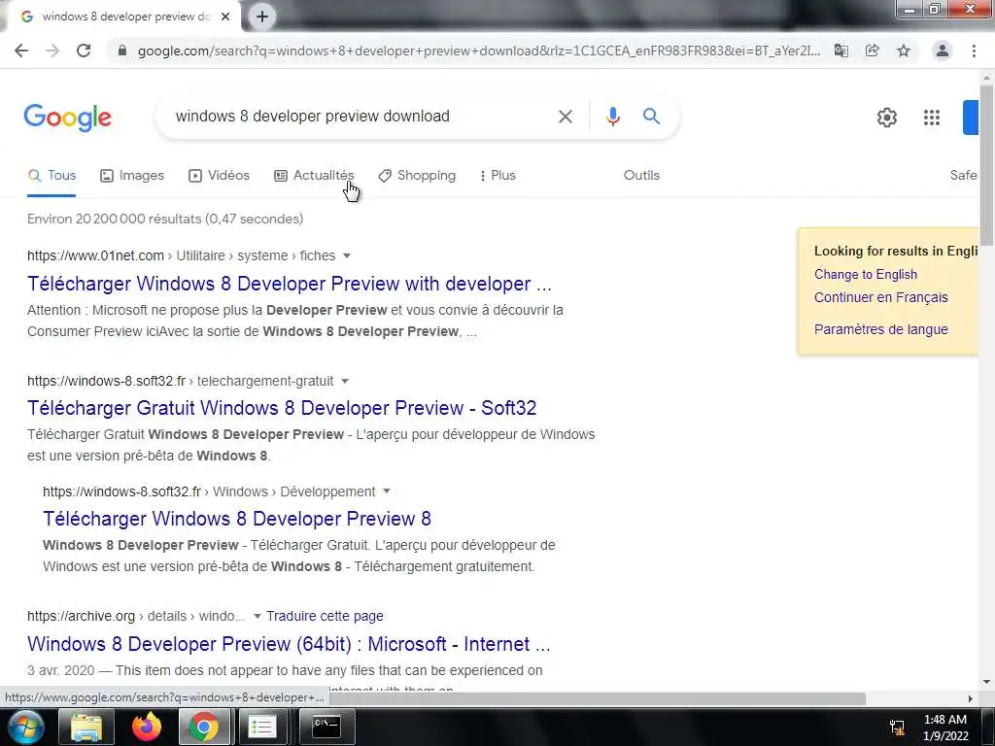This screenshot has width=995, height=746.
Task: Submit search with the magnifier icon
Action: point(651,117)
